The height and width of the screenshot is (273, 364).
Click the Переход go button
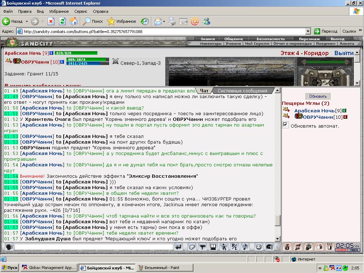coord(326,31)
